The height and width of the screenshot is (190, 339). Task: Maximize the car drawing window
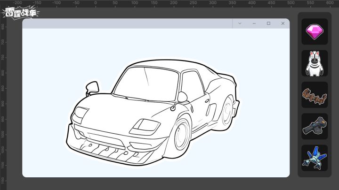click(268, 23)
